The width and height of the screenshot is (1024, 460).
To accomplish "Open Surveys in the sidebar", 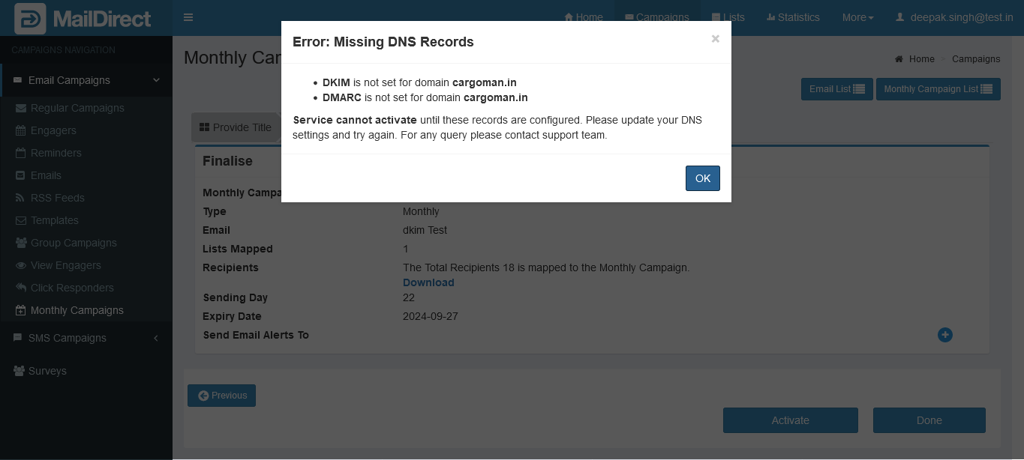I will [x=47, y=371].
